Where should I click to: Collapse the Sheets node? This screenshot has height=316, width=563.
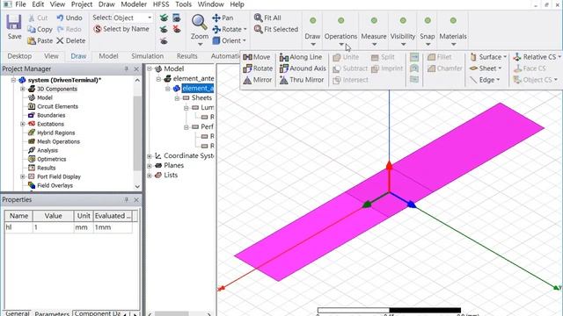click(x=177, y=97)
